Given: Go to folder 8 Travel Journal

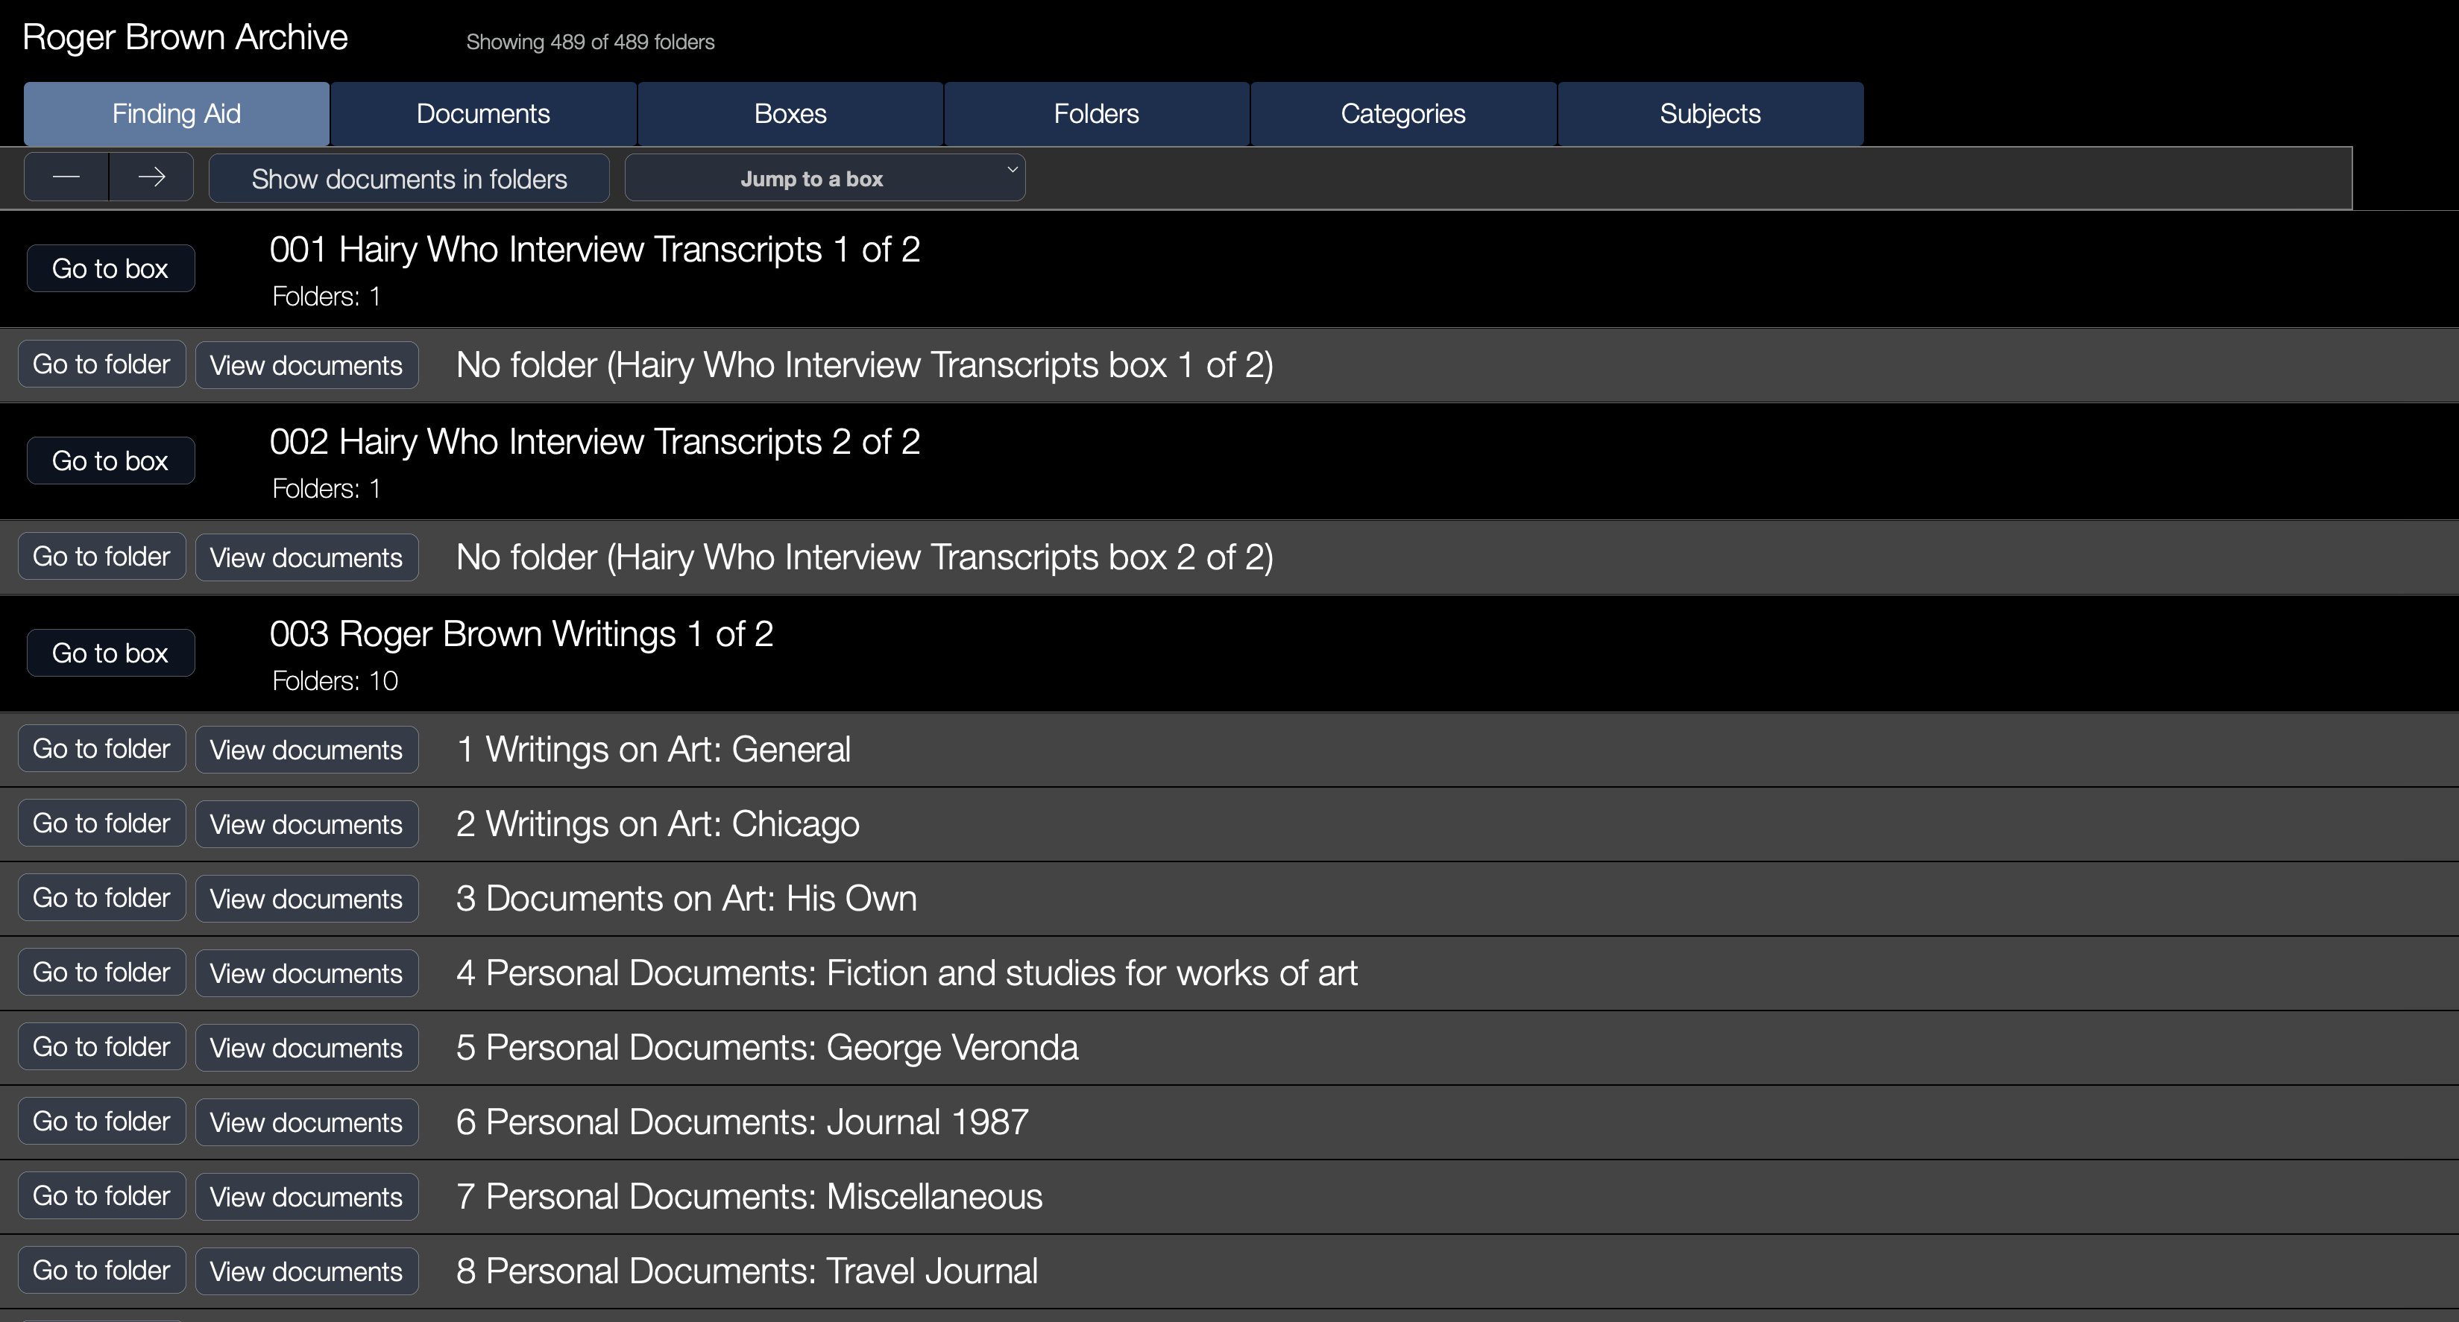Looking at the screenshot, I should pyautogui.click(x=102, y=1270).
